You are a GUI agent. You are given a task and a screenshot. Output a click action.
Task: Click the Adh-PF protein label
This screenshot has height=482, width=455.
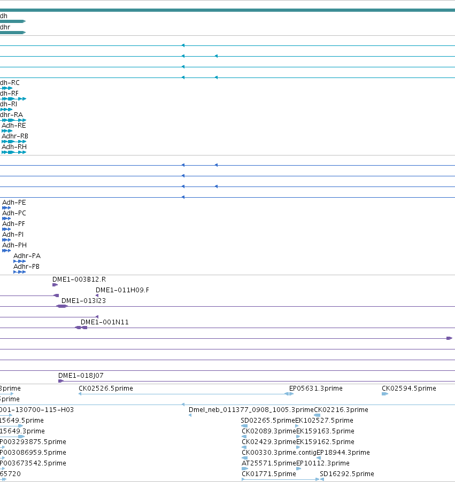coord(13,224)
